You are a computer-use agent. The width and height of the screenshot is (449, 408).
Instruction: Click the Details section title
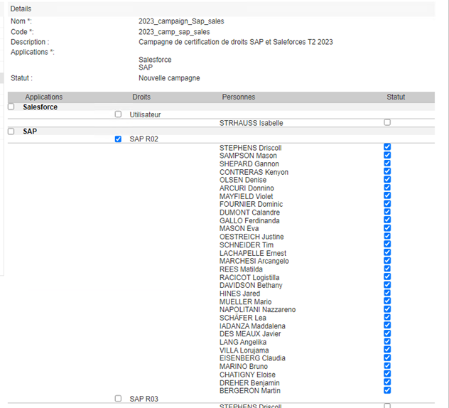pos(21,9)
